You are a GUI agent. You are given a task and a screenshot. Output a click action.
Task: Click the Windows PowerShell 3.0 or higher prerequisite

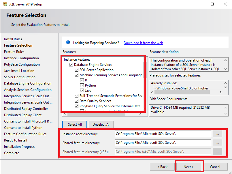click(x=182, y=88)
